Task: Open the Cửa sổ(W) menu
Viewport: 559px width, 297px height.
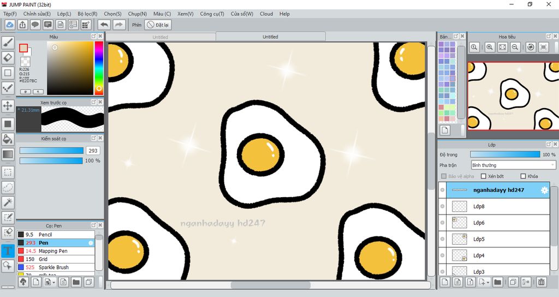Action: coord(242,14)
